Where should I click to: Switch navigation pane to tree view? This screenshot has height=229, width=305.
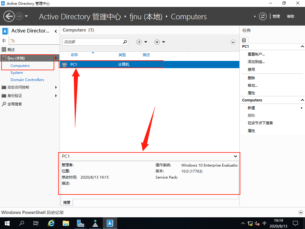(13, 41)
